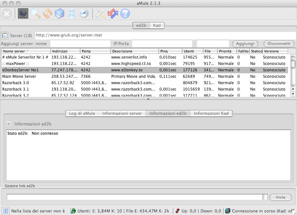Click the Informazioni ed2k small panel icon

click(x=9, y=124)
